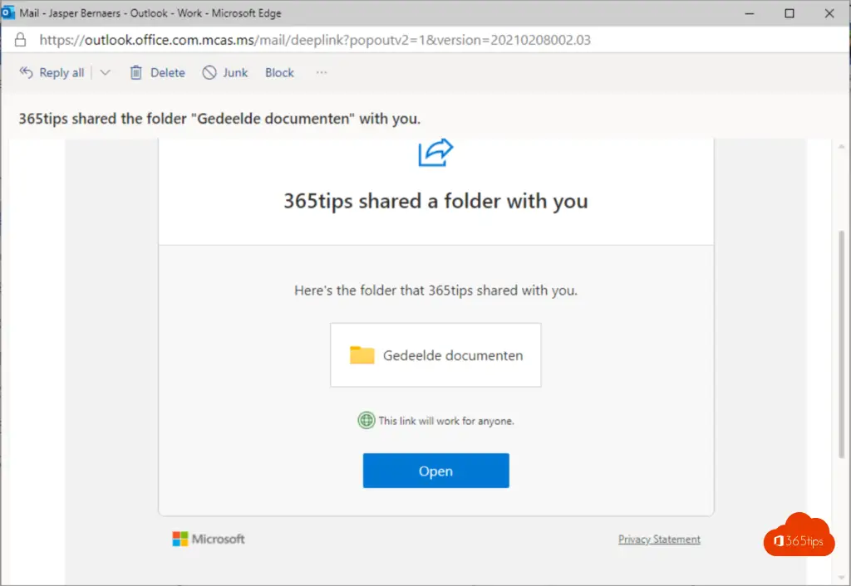Mark the message as Junk
Image resolution: width=851 pixels, height=586 pixels.
(x=225, y=73)
